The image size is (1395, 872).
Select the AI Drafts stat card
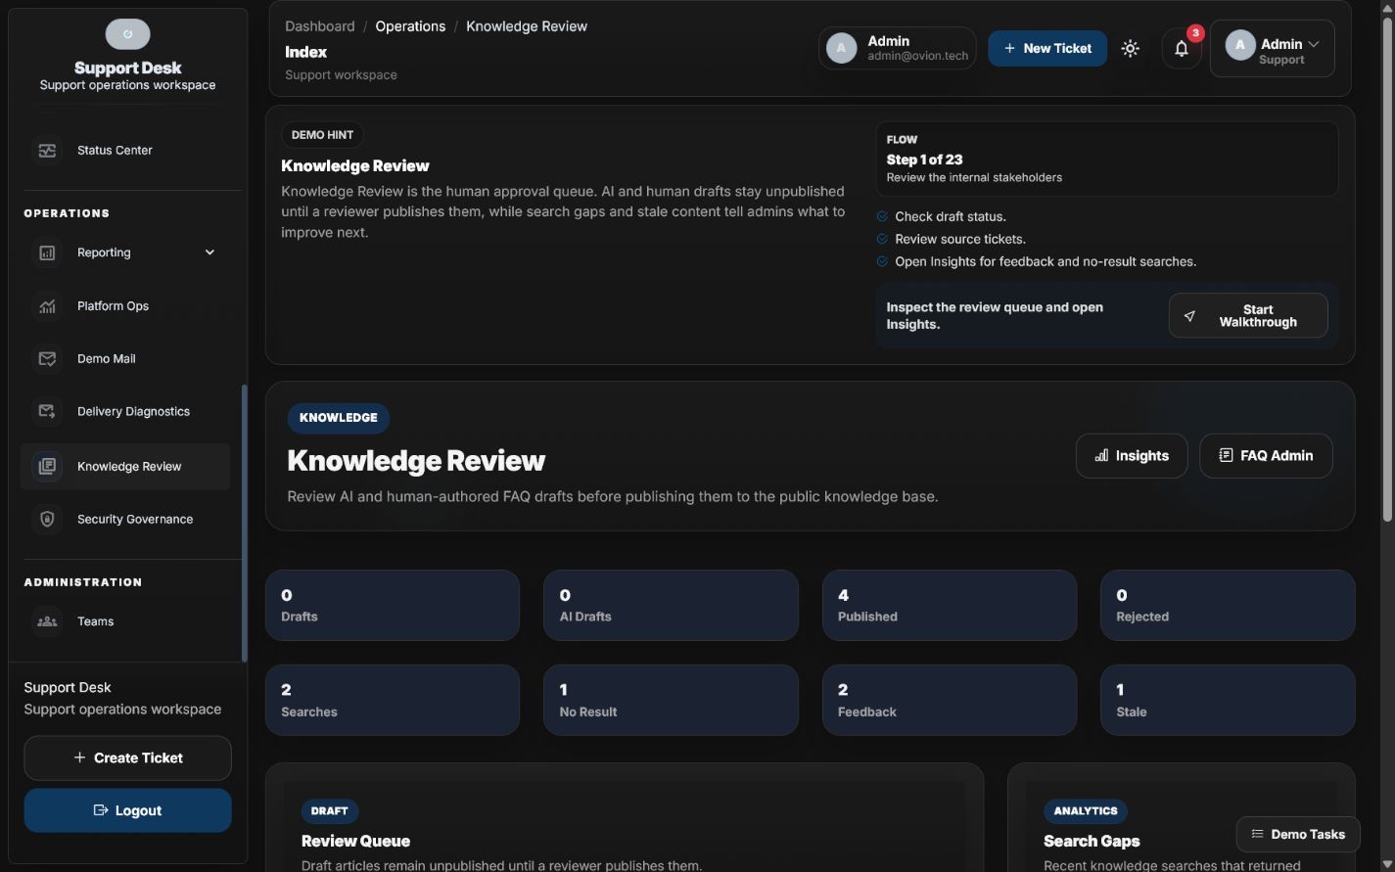click(x=671, y=606)
